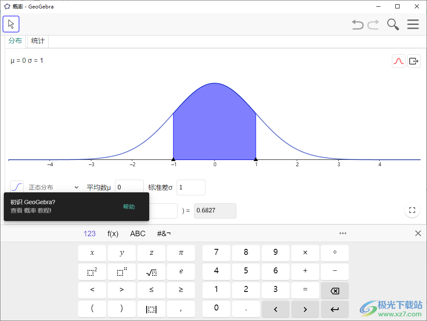Open the hamburger main menu

tap(413, 24)
